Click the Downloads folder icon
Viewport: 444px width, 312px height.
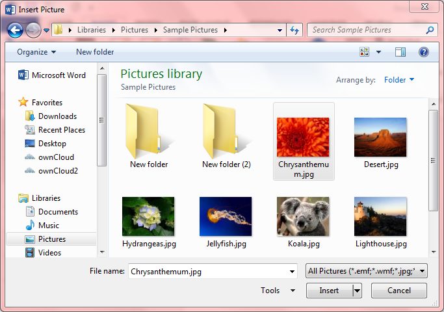[x=30, y=116]
